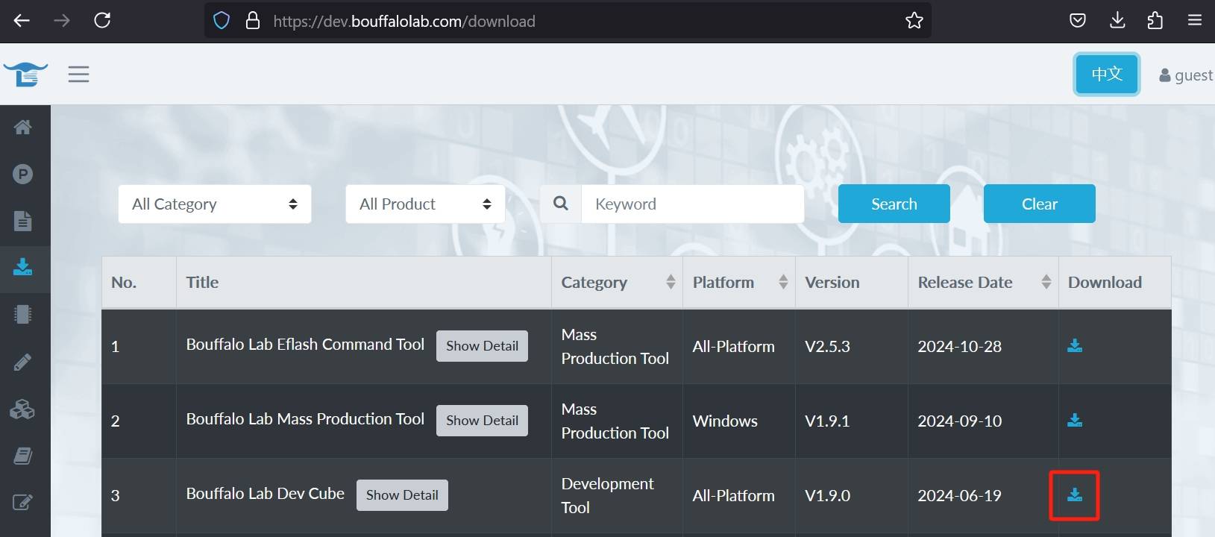Reload the page with the refresh icon

coord(102,21)
